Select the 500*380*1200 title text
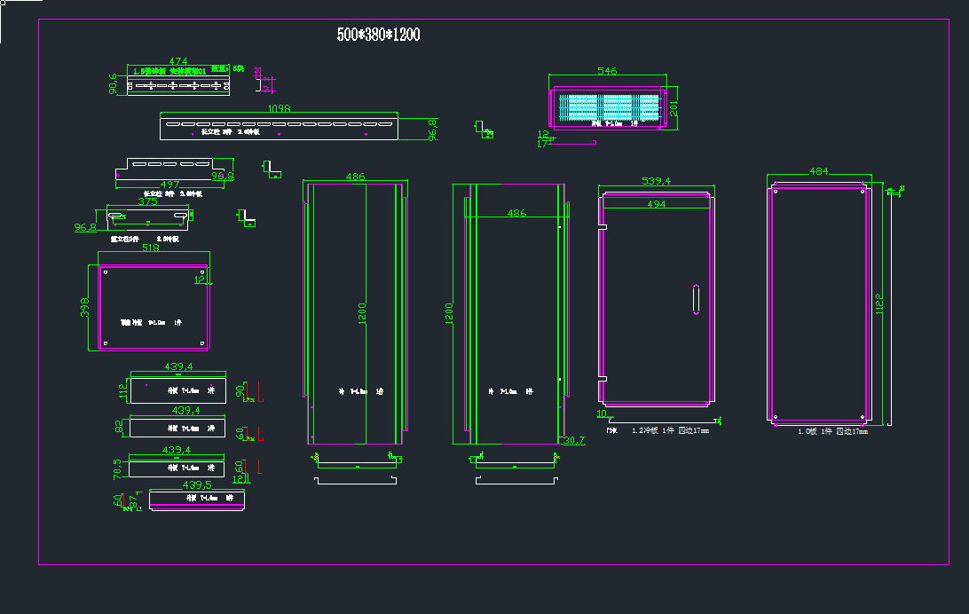This screenshot has width=969, height=614. coord(378,35)
